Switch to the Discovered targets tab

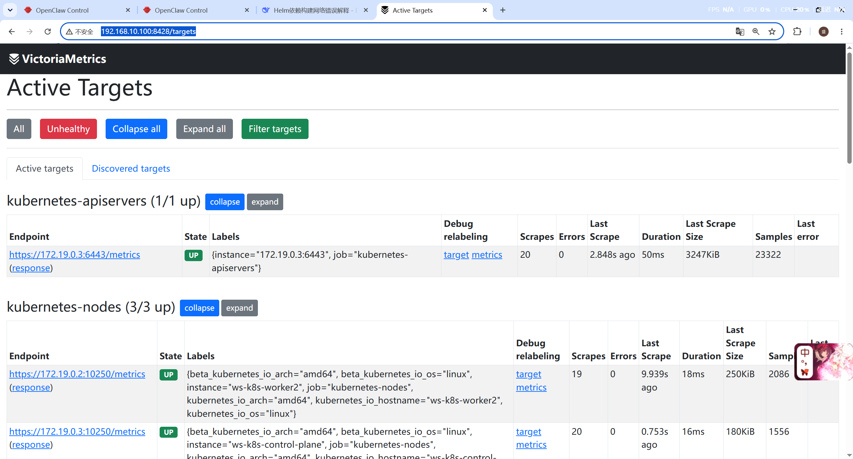pyautogui.click(x=131, y=169)
